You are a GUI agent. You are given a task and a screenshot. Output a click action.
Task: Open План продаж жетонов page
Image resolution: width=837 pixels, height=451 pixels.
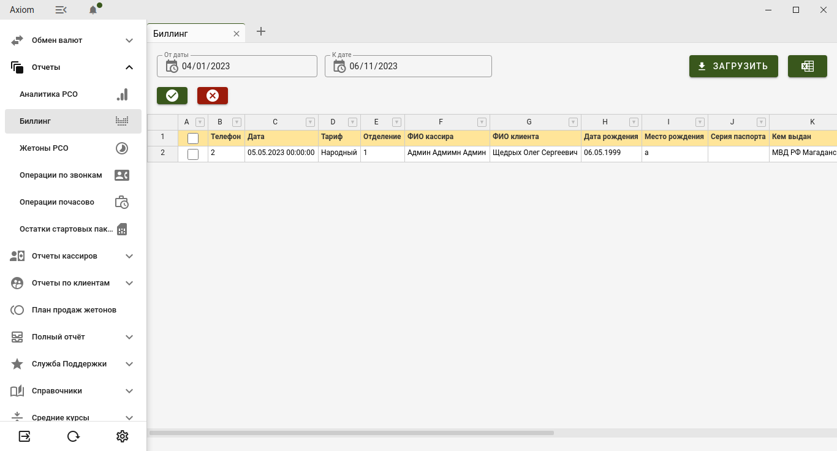tap(73, 310)
